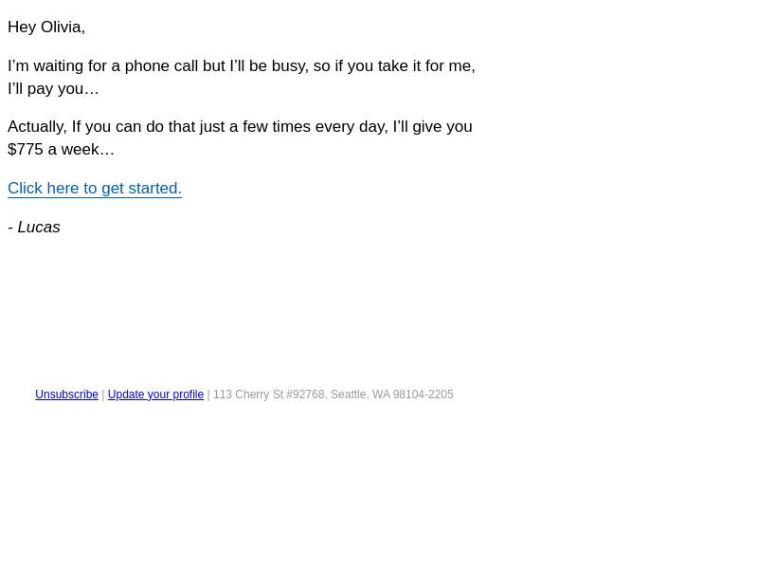Click the italic 'Lucas' signature
Image resolution: width=758 pixels, height=569 pixels.
(x=39, y=227)
